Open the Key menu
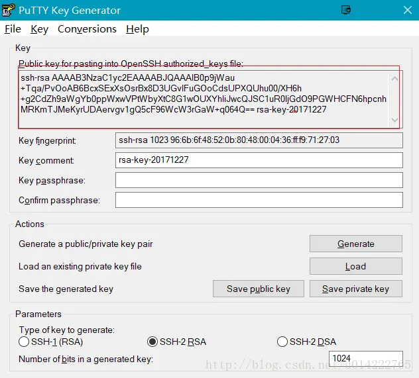The width and height of the screenshot is (419, 378). 39,29
